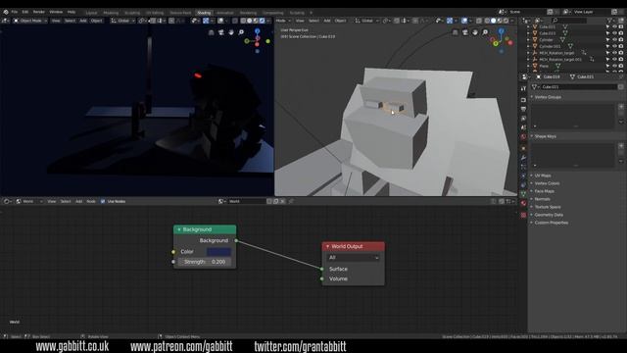Click the zoom magnifier icon in left viewport
627x353 pixels.
241,32
